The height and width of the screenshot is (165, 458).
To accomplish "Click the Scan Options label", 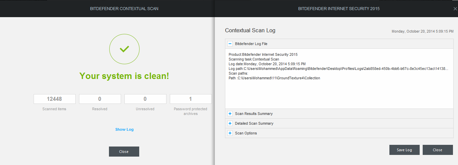I will click(246, 133).
